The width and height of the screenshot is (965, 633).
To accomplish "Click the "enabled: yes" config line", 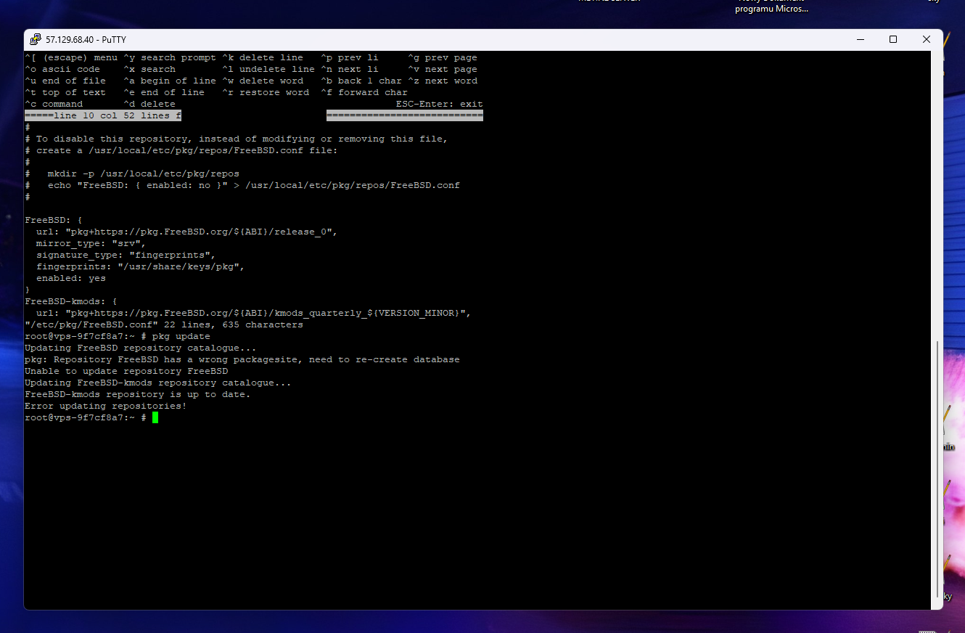I will 70,278.
